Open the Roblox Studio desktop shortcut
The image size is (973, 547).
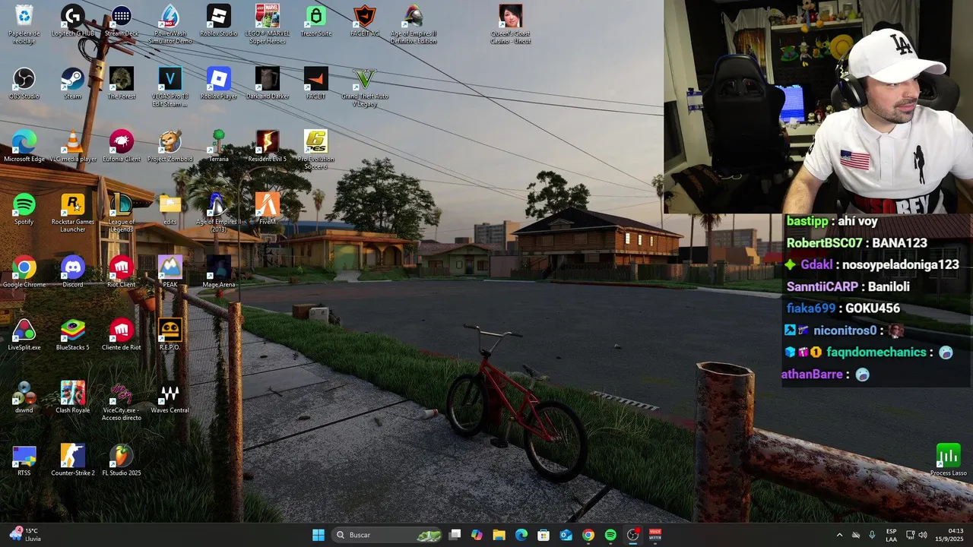click(x=219, y=21)
